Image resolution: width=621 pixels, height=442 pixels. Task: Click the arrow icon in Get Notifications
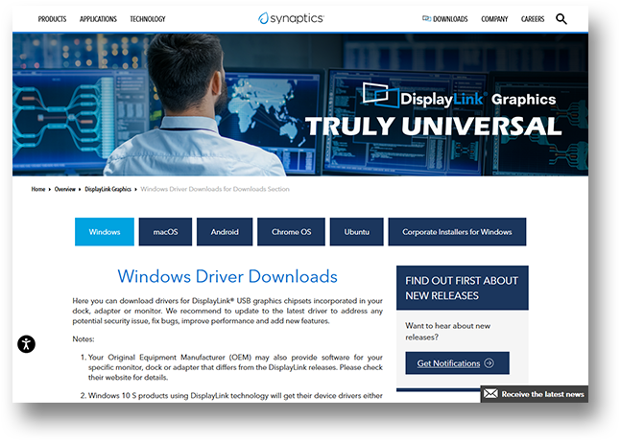pos(490,362)
